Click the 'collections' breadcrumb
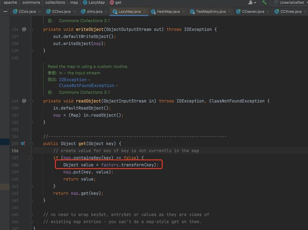The width and height of the screenshot is (308, 230). click(55, 2)
